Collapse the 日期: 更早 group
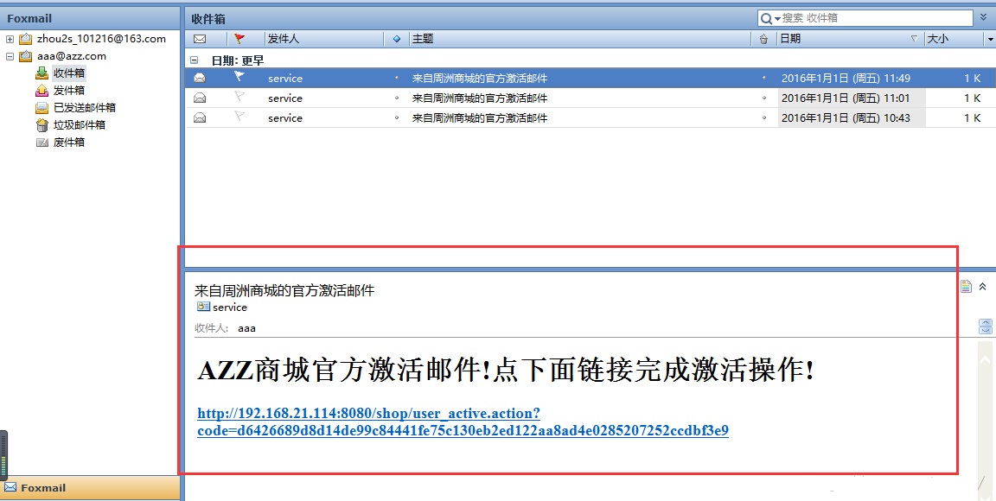The image size is (996, 501). coord(193,60)
